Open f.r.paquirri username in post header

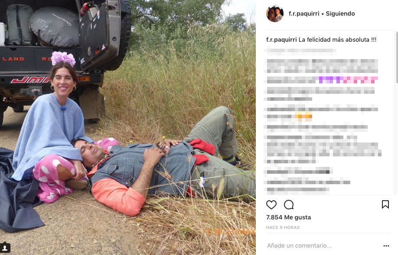(304, 14)
